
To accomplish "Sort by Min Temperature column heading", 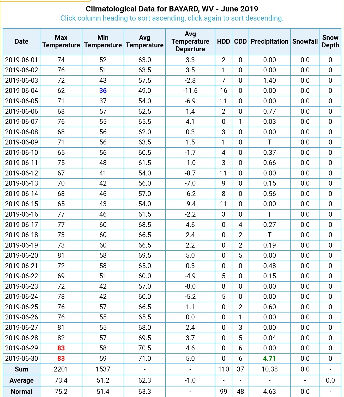I will click(103, 41).
